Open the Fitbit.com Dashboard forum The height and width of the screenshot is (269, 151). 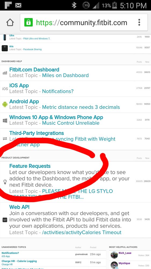[x=34, y=70]
